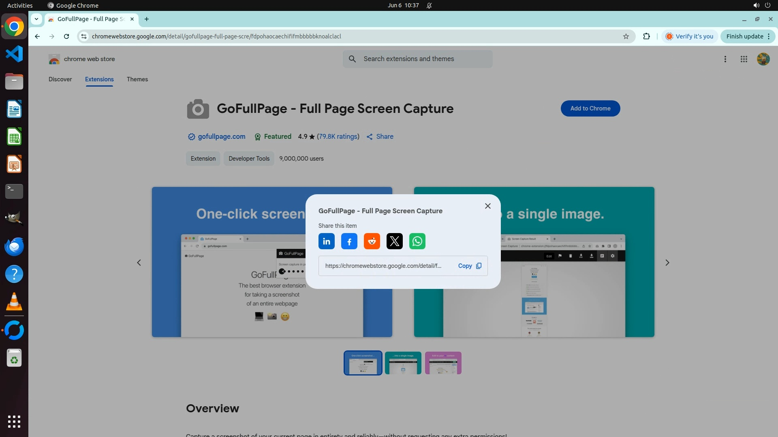
Task: Share via LinkedIn icon
Action: point(326,242)
